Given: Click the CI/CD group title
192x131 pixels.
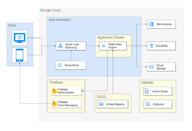Looking at the screenshot, I should 101,97.
